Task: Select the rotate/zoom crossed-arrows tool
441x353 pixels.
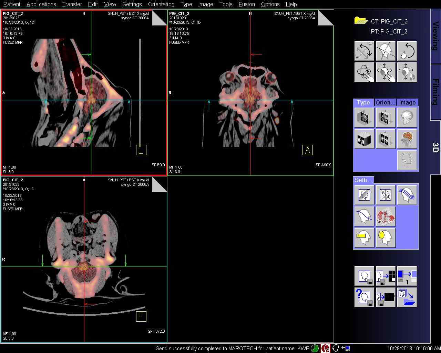Action: coord(364,51)
